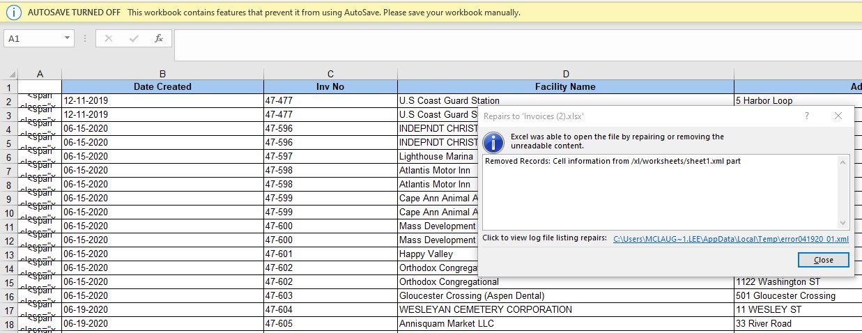Click the Date Created header cell

click(162, 87)
